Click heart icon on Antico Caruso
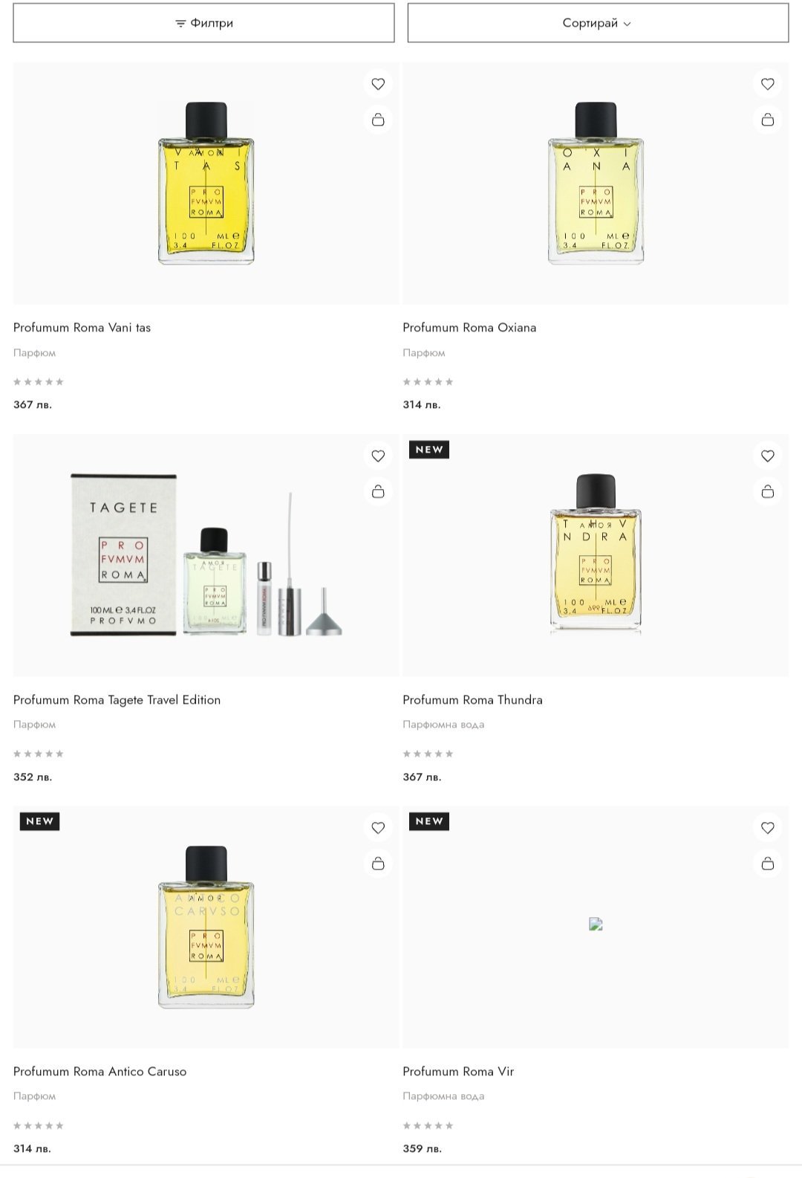802x1178 pixels. tap(378, 828)
